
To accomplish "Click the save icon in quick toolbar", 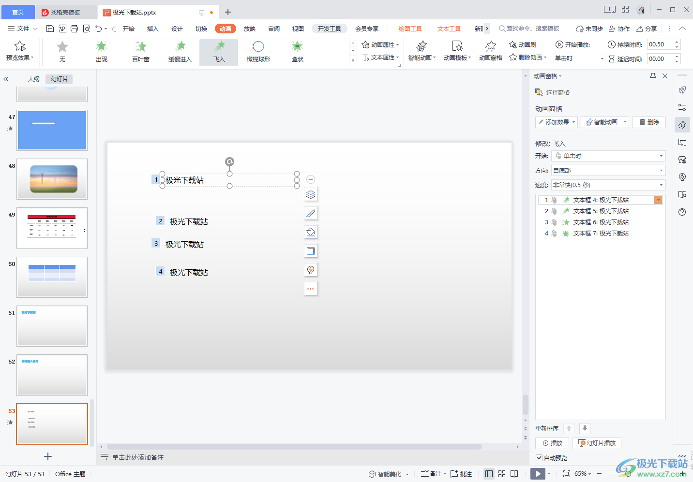I will click(50, 29).
